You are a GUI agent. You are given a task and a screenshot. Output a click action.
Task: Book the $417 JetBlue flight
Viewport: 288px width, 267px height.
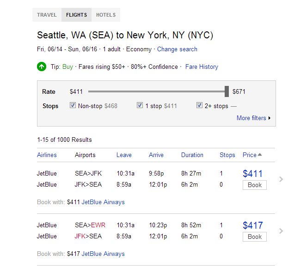(x=255, y=237)
